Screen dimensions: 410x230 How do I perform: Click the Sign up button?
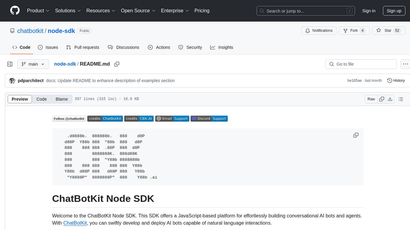(394, 11)
